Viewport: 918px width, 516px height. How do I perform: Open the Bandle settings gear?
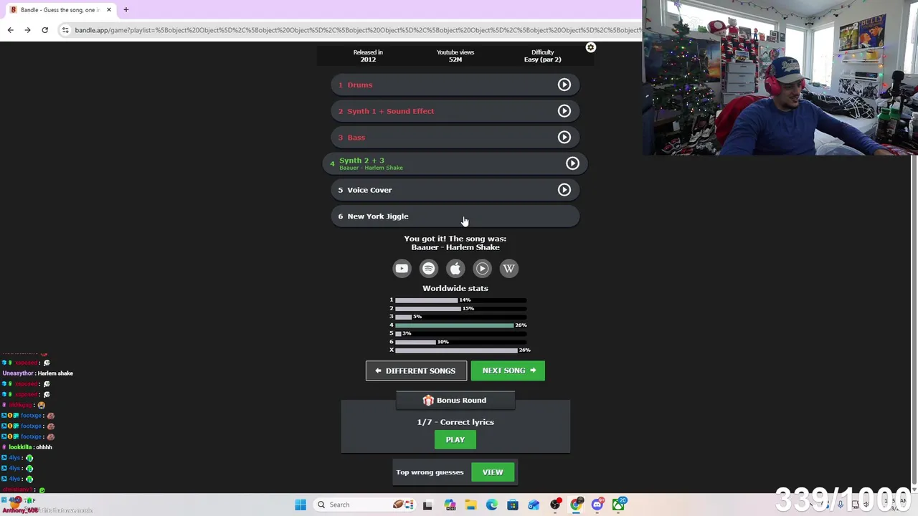point(590,47)
